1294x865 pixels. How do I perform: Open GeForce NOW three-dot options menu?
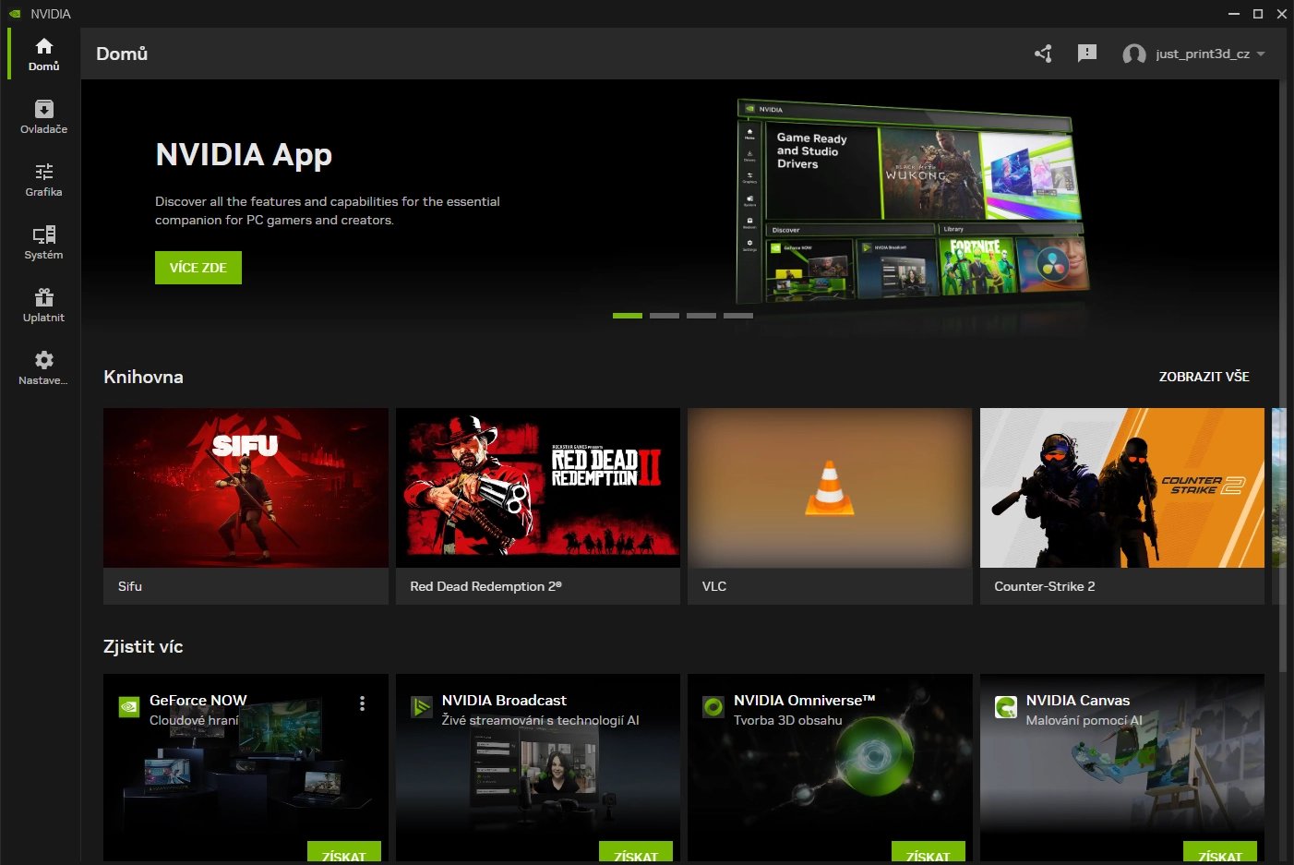click(x=362, y=703)
